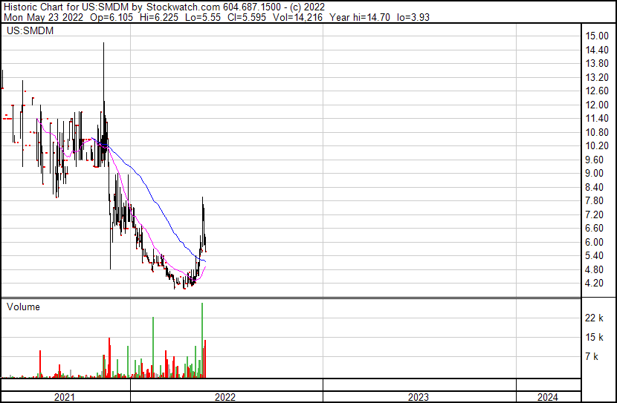Select the 2024 year label on time axis

click(547, 397)
